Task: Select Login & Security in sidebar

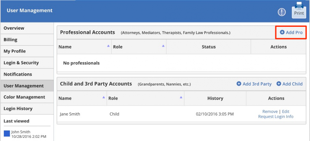Action: [x=27, y=63]
